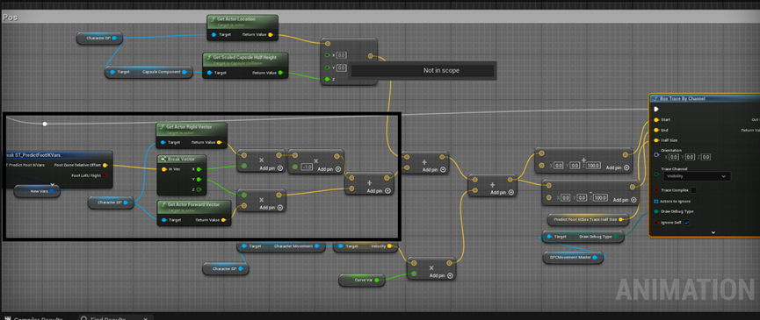Click Return Value pin of Get Actor Forward Vector
760x320 pixels.
pyautogui.click(x=223, y=220)
